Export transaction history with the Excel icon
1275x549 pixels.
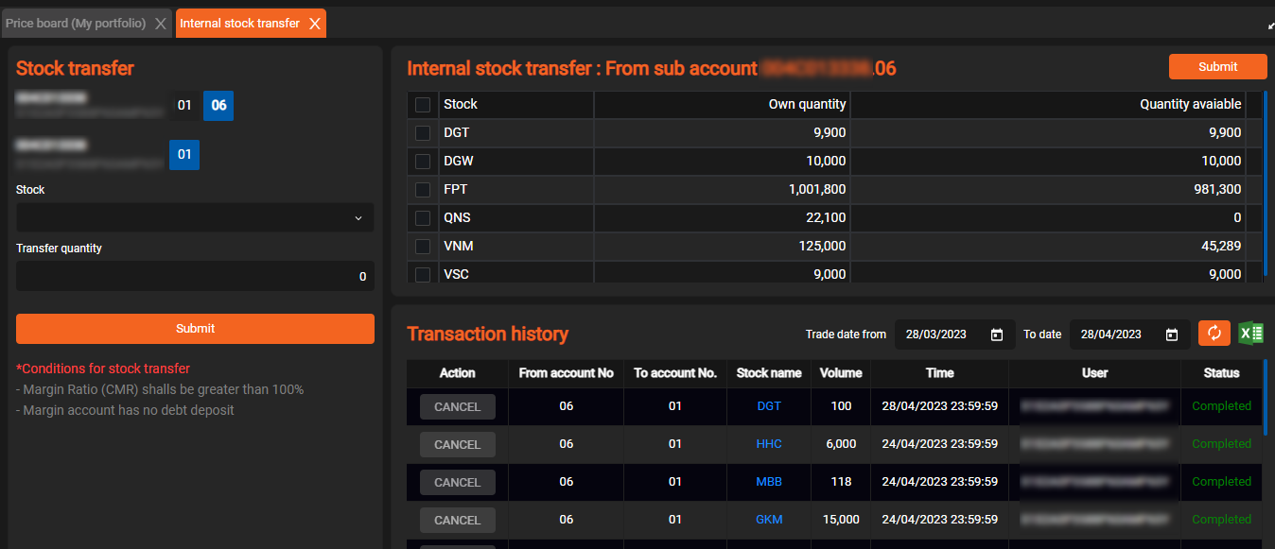pyautogui.click(x=1251, y=334)
